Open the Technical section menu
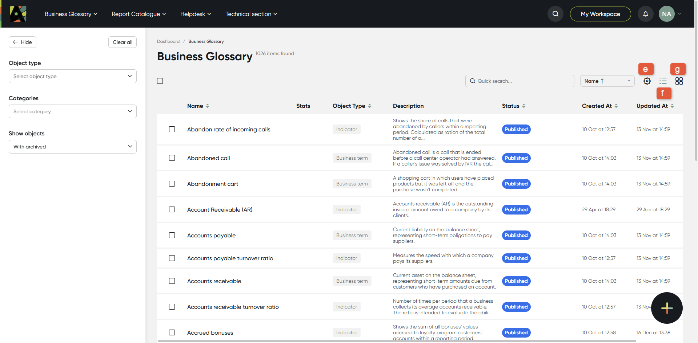The image size is (698, 343). [251, 14]
